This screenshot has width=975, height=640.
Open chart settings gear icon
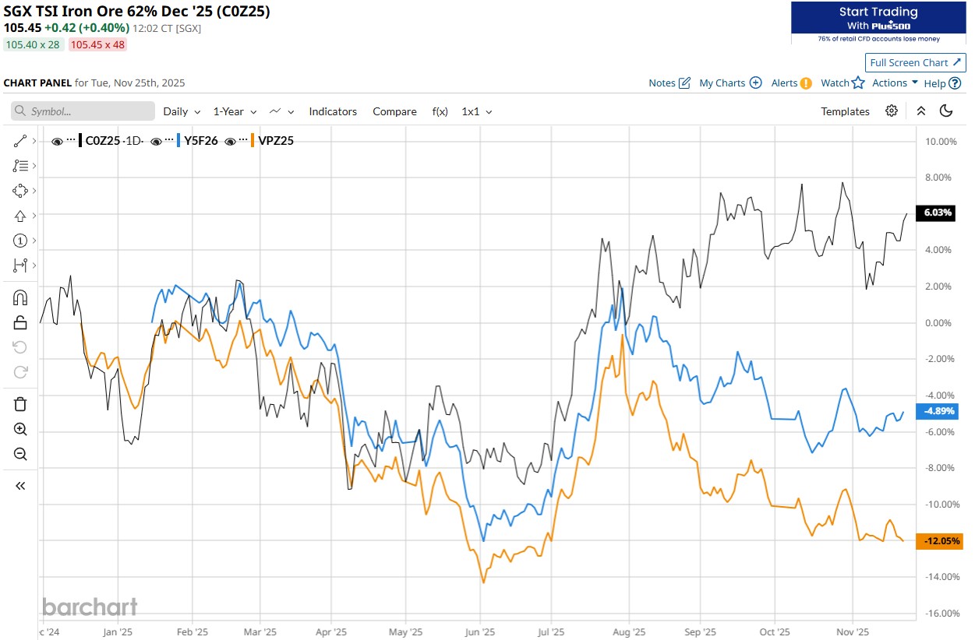click(892, 111)
